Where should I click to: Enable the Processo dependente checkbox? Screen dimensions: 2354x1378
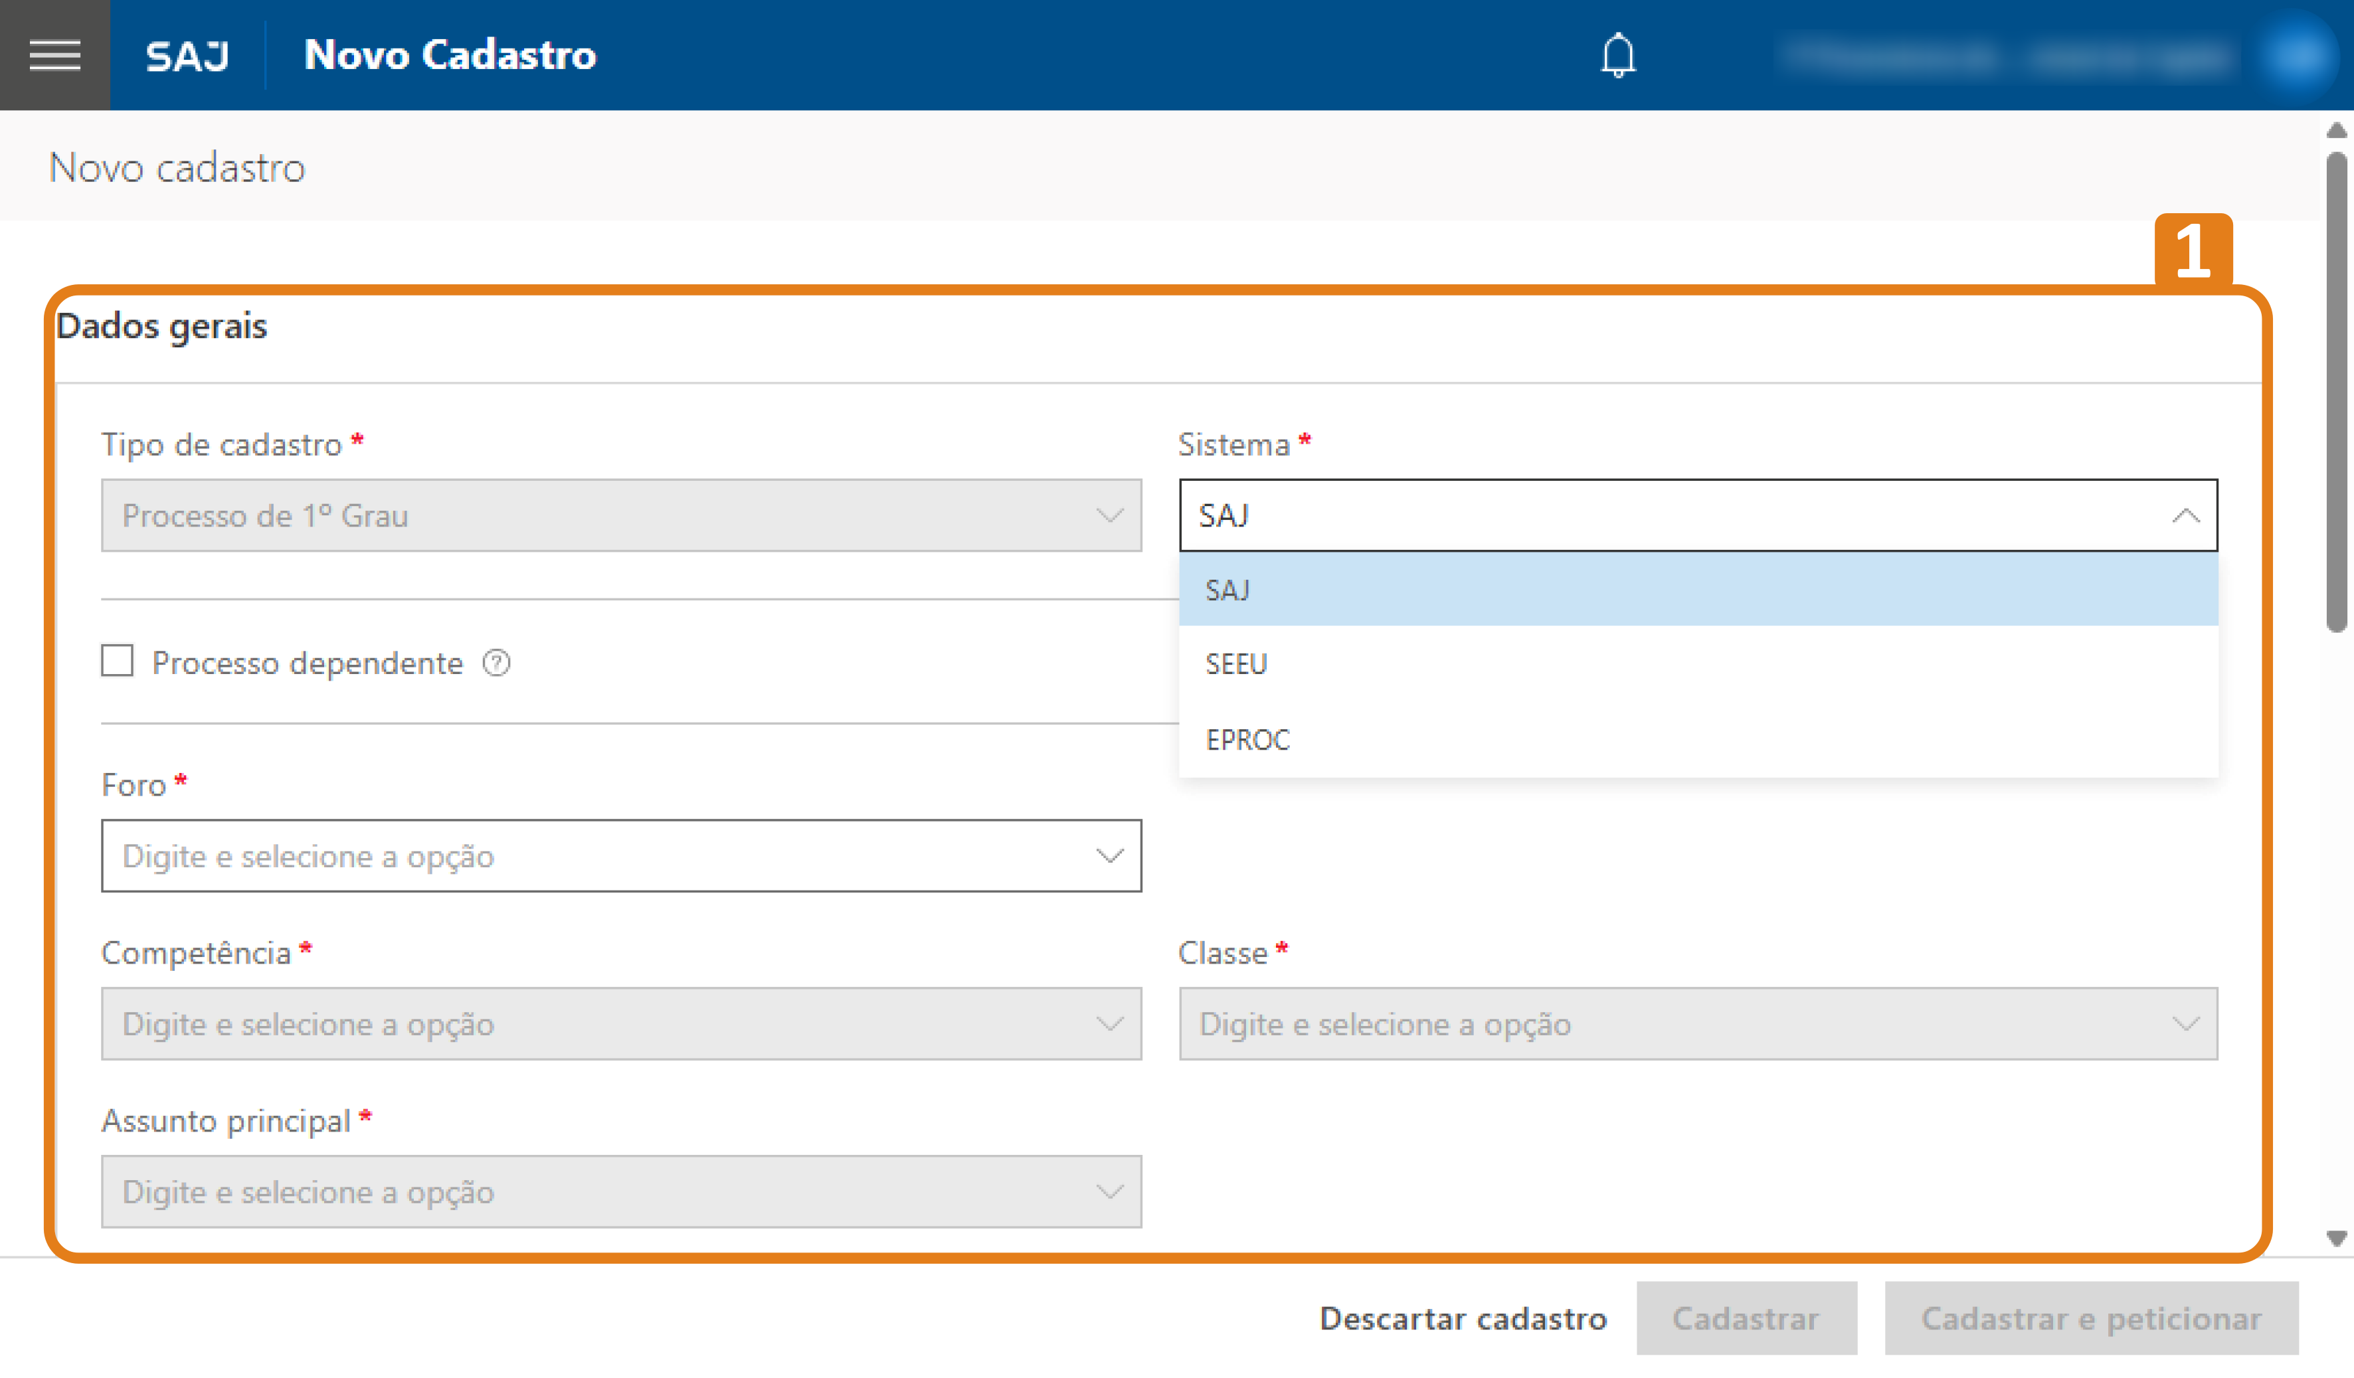point(118,661)
